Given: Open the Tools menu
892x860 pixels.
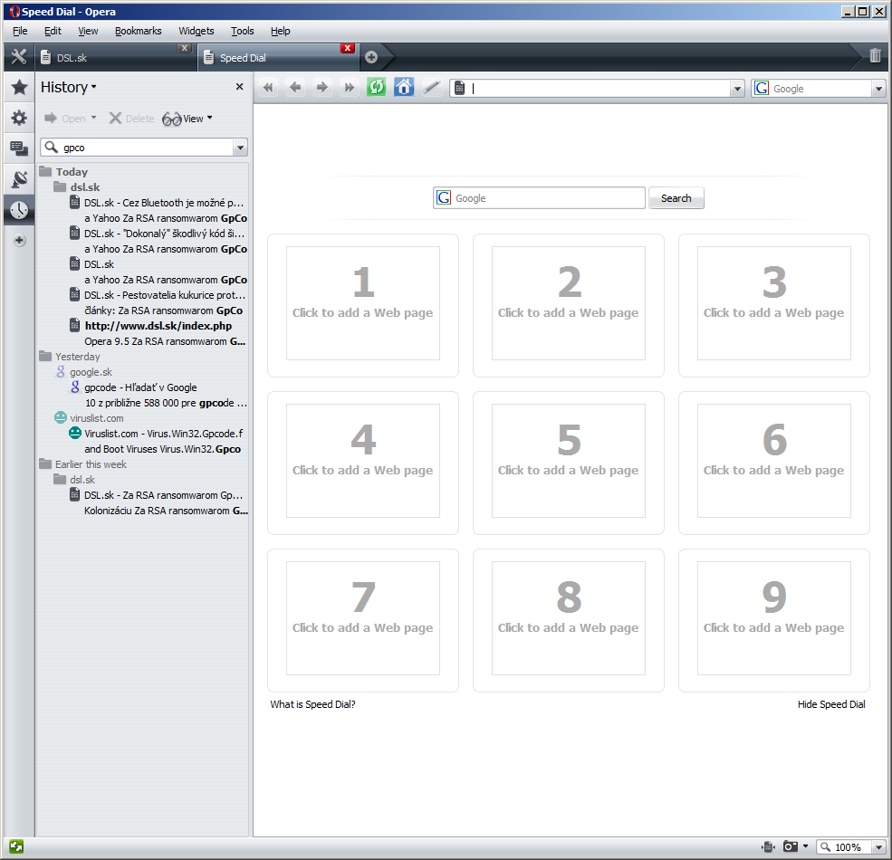Looking at the screenshot, I should click(x=243, y=31).
